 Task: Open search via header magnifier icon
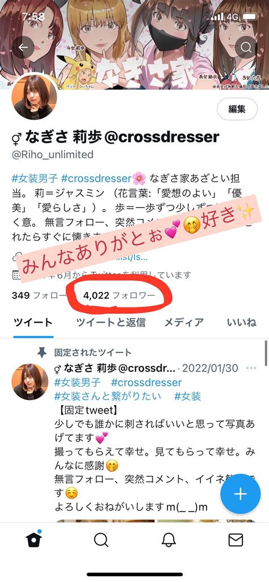coord(246,47)
